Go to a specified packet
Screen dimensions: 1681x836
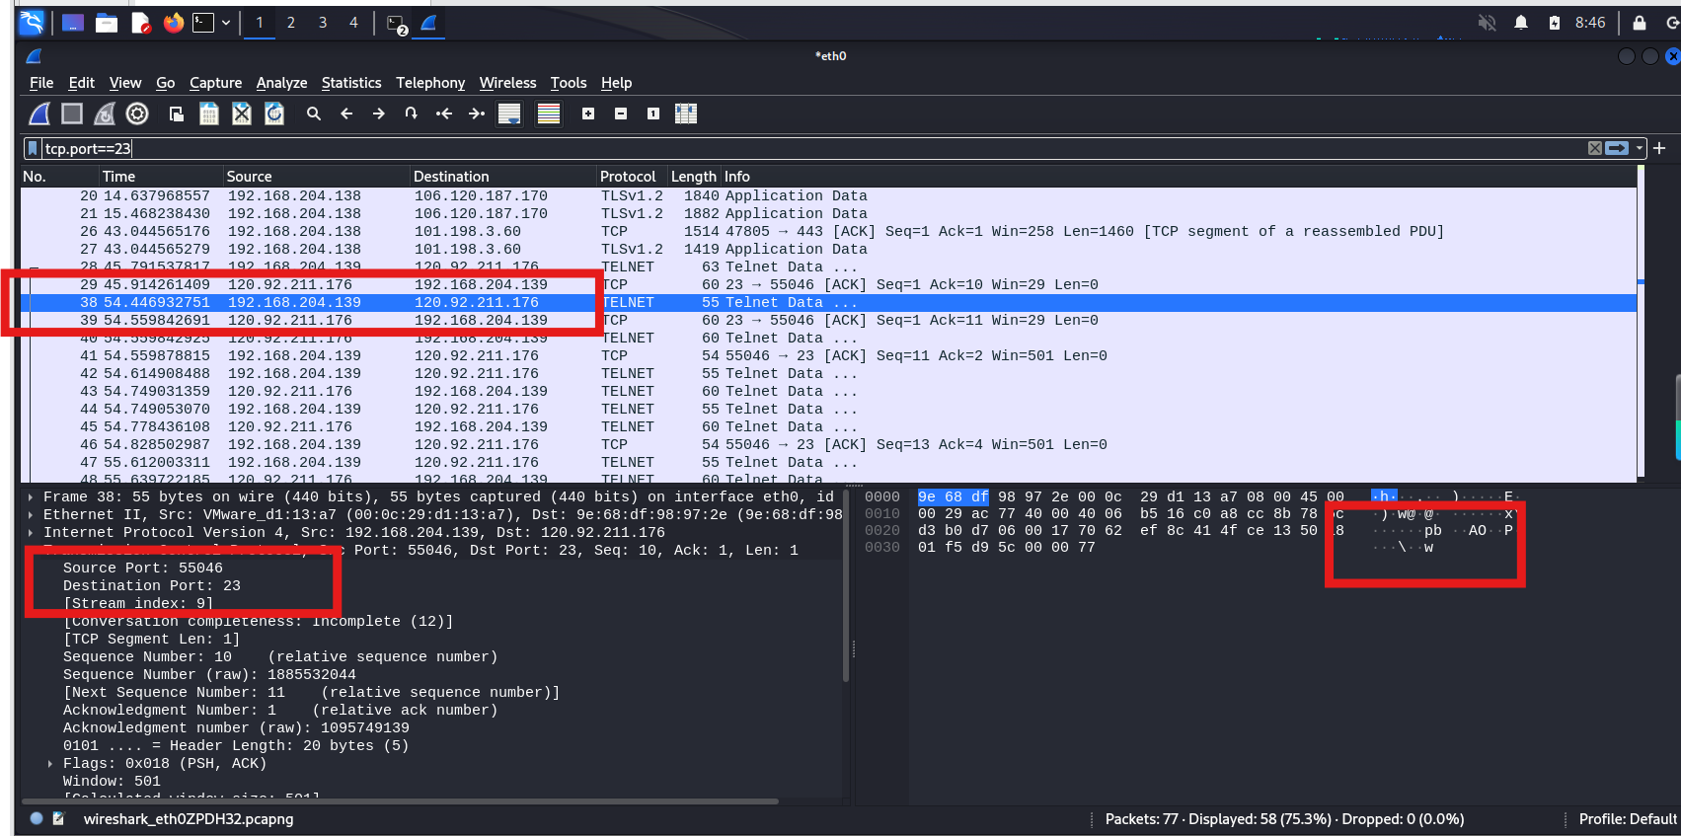tap(411, 114)
